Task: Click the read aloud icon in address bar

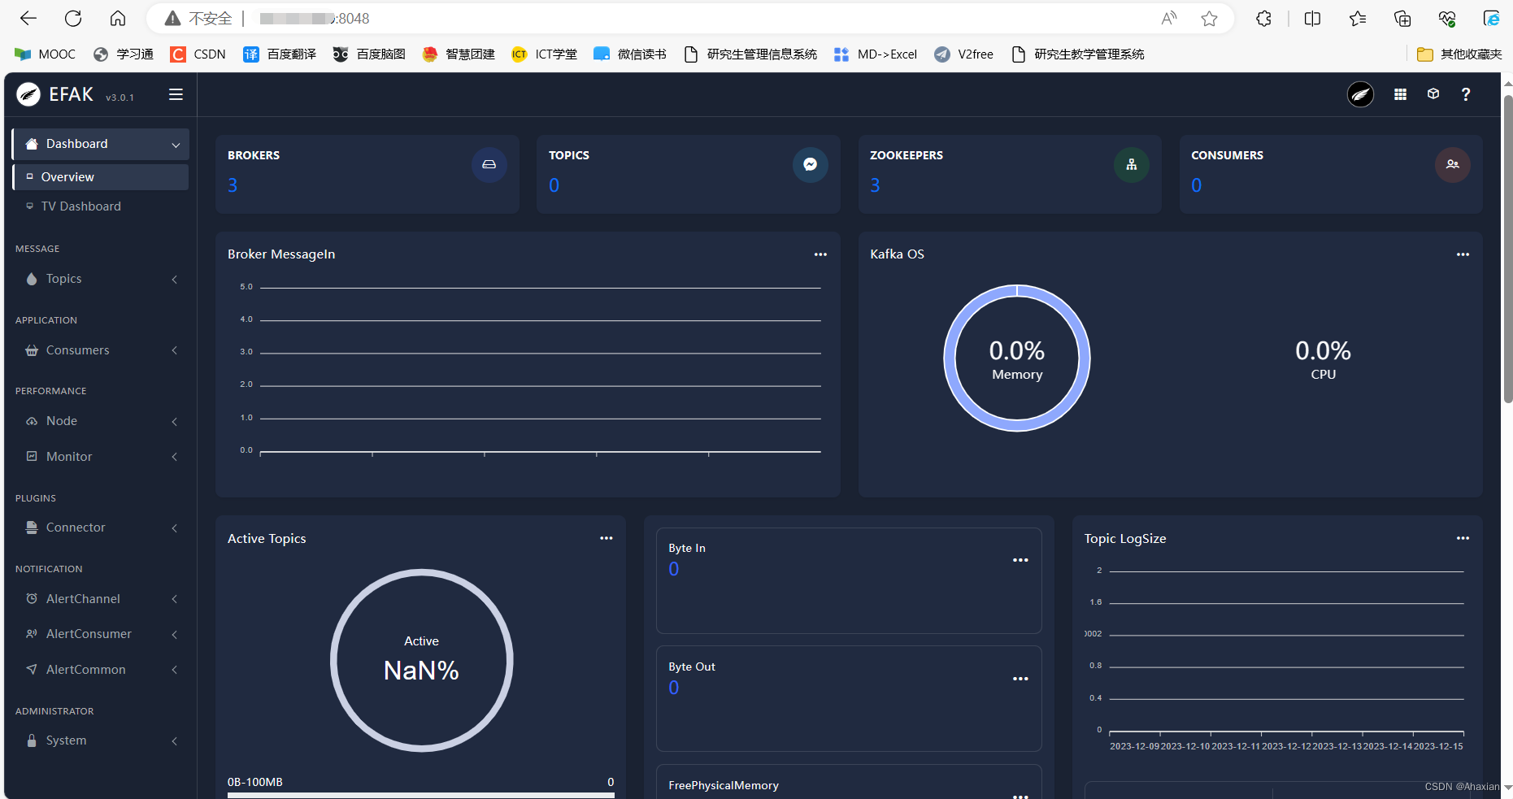Action: click(1169, 19)
